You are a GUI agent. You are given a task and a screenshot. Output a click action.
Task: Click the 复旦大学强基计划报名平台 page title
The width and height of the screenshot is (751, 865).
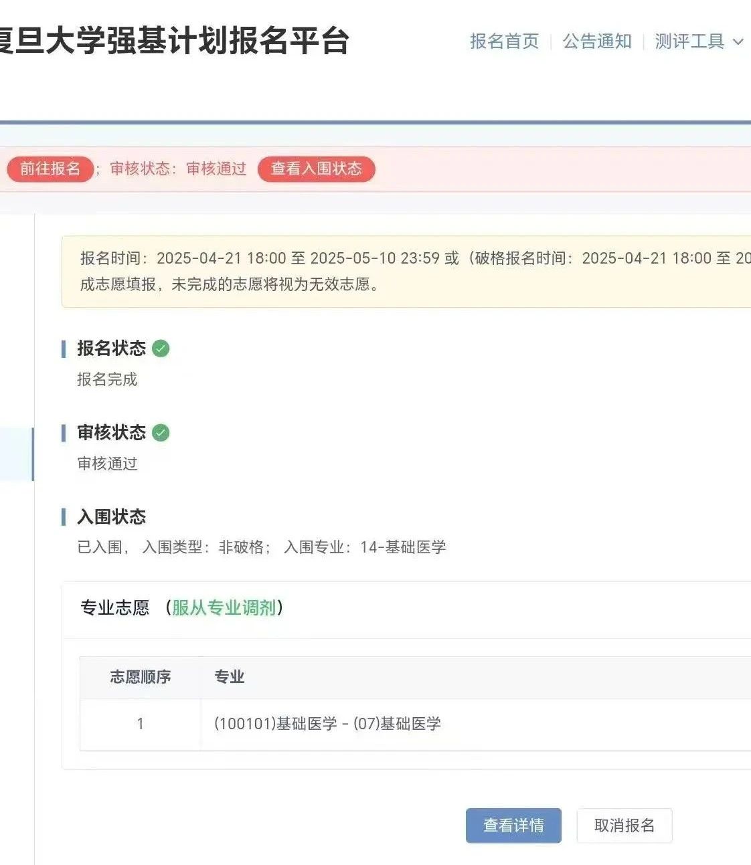[174, 41]
